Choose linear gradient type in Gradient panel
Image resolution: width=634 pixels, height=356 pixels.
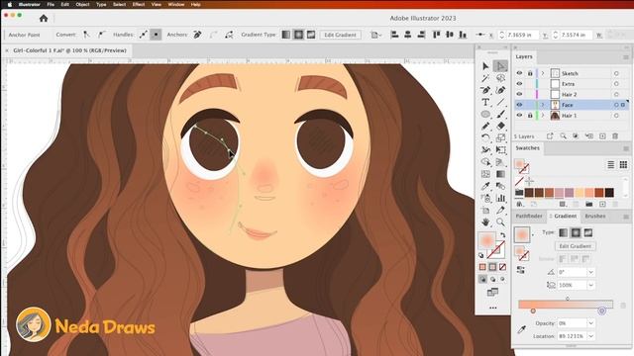tap(564, 233)
